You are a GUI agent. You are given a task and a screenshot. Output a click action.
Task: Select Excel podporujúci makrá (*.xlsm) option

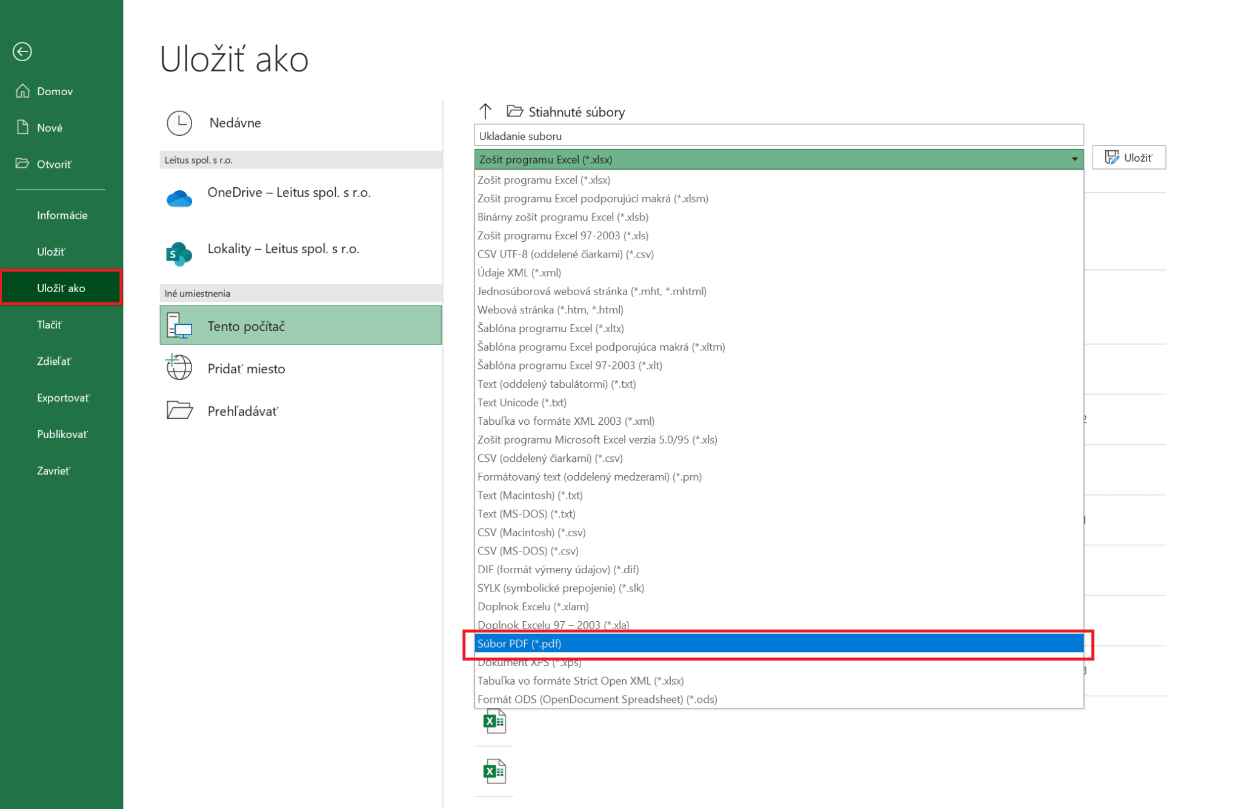779,198
